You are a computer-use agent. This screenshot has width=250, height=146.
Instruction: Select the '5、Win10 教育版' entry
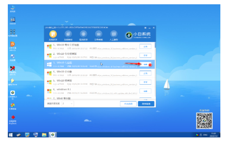[x=99, y=82]
